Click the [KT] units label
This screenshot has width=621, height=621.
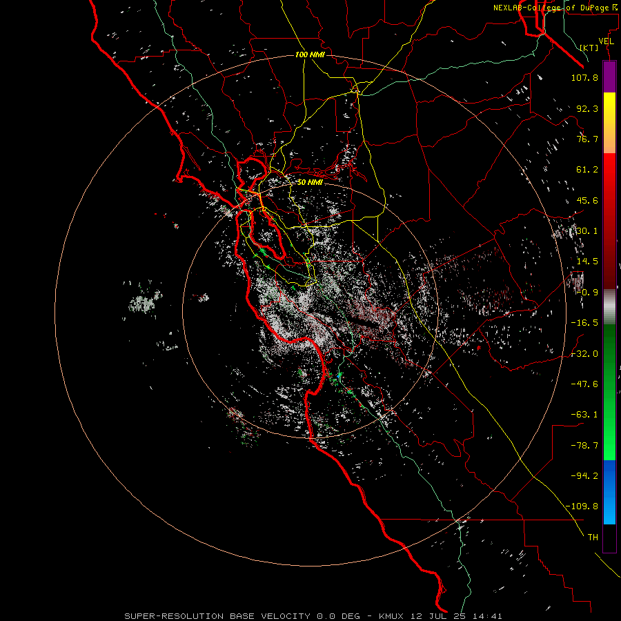pos(589,48)
